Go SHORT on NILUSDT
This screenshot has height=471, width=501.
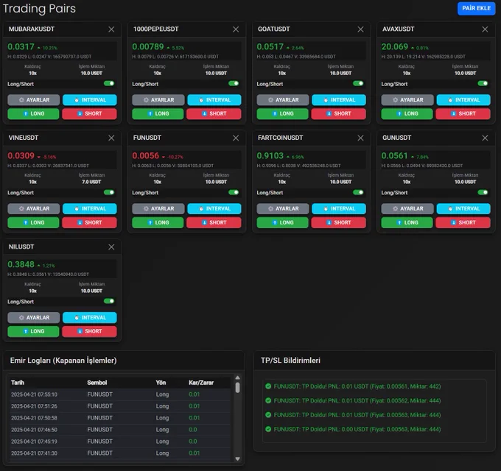(x=89, y=331)
